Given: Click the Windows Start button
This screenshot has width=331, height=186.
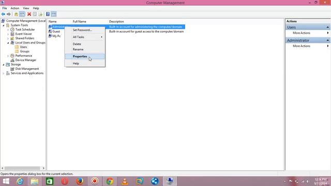Looking at the screenshot, I should click(6, 181).
